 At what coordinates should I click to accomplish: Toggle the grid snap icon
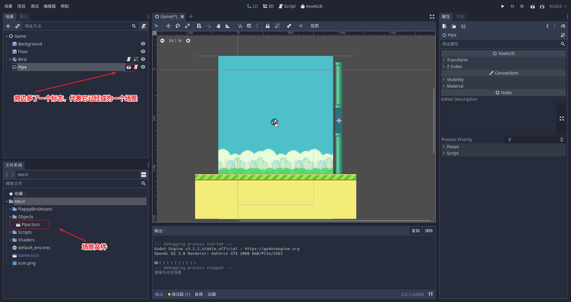249,26
